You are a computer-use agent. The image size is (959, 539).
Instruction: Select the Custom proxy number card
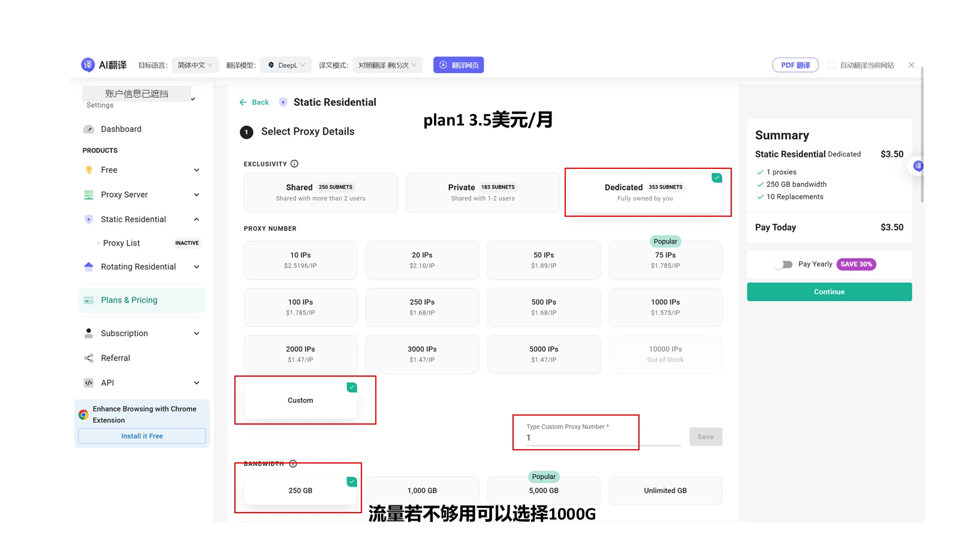pos(300,400)
